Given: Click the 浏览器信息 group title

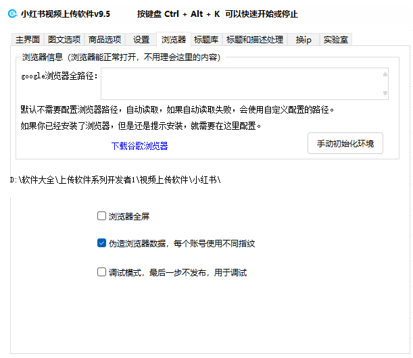Looking at the screenshot, I should (x=121, y=57).
